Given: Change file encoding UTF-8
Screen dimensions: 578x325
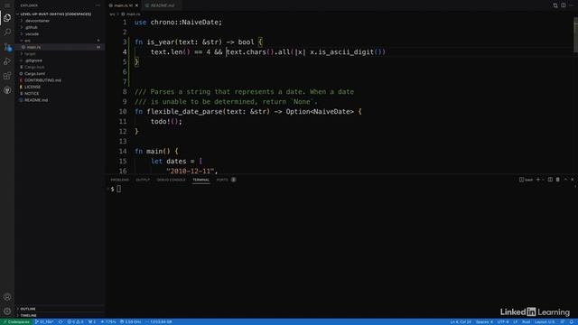Looking at the screenshot, I should (x=503, y=322).
